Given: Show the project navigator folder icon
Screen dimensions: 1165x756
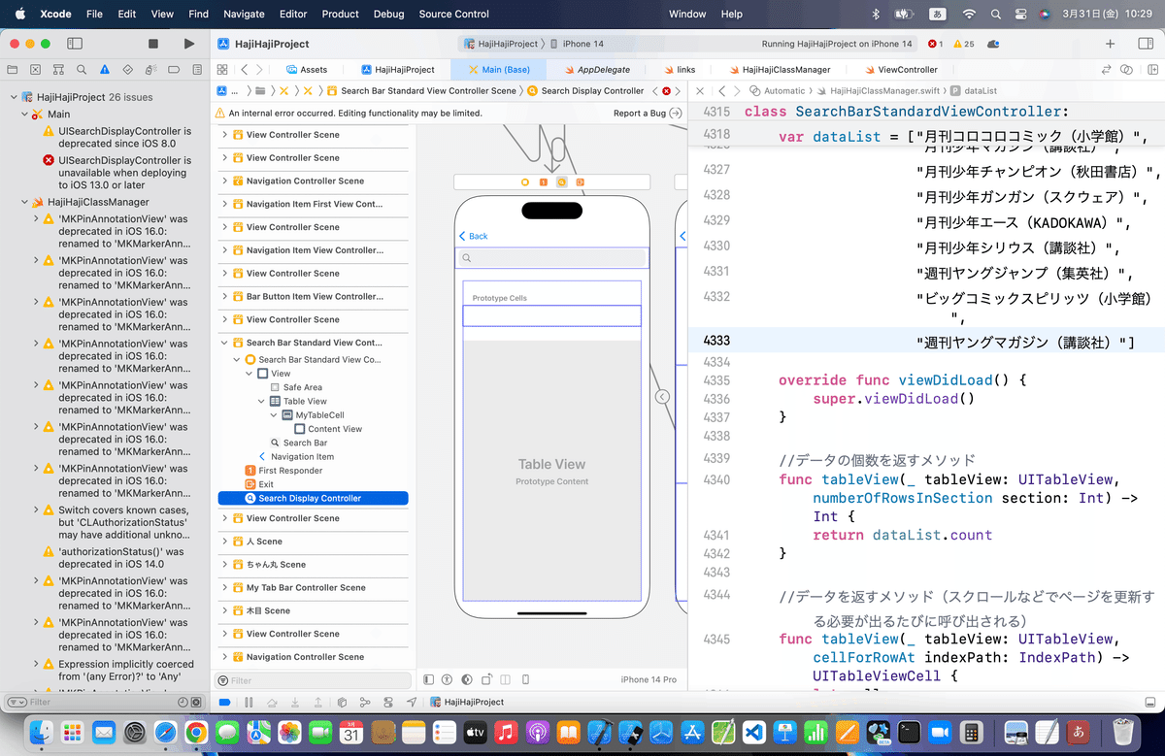Looking at the screenshot, I should click(x=12, y=70).
